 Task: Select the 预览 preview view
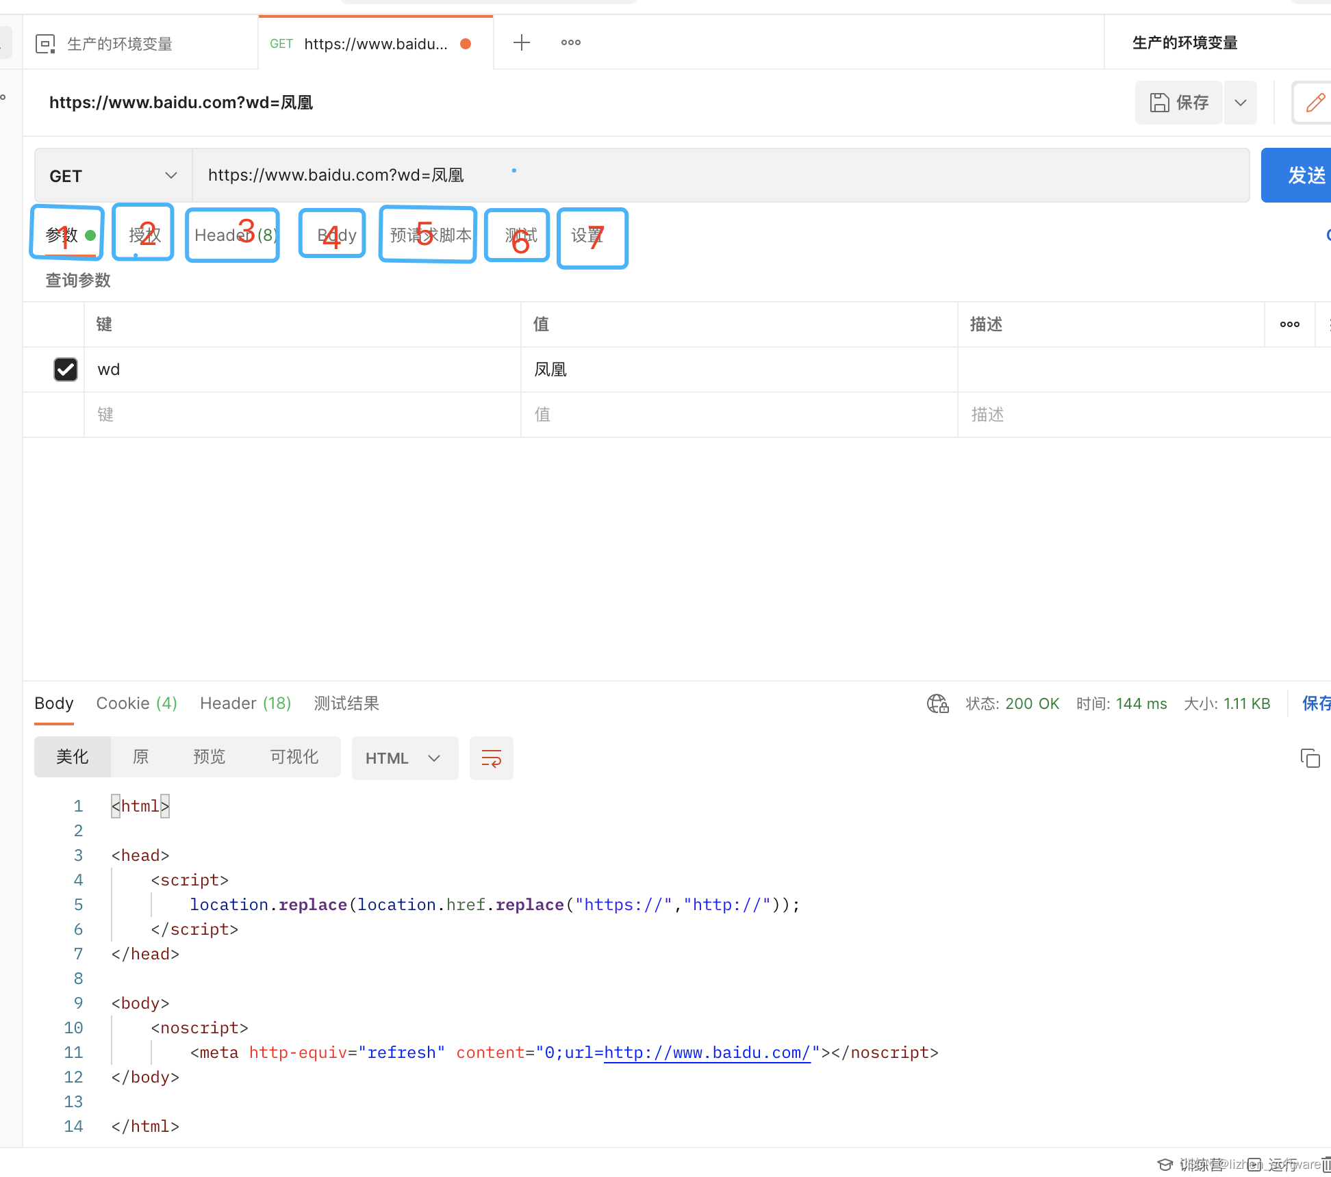210,757
